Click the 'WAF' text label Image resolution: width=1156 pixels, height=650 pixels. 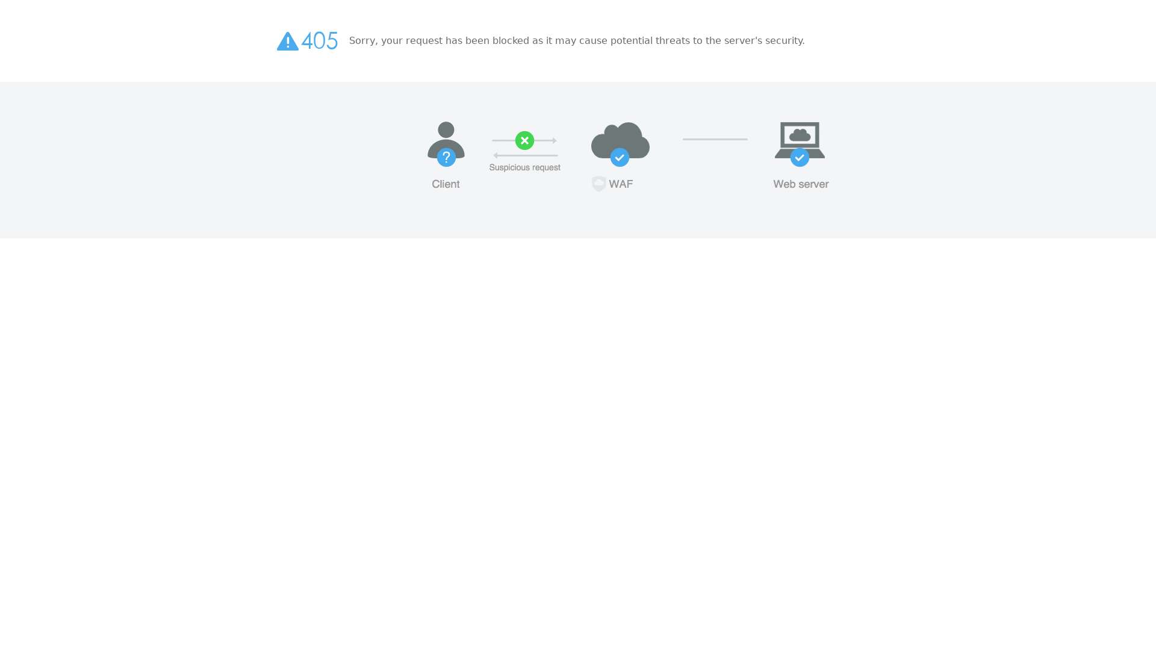tap(621, 184)
